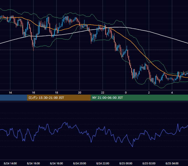Click the 2 hour label on price chart axis
The height and width of the screenshot is (166, 188).
click(x=149, y=93)
